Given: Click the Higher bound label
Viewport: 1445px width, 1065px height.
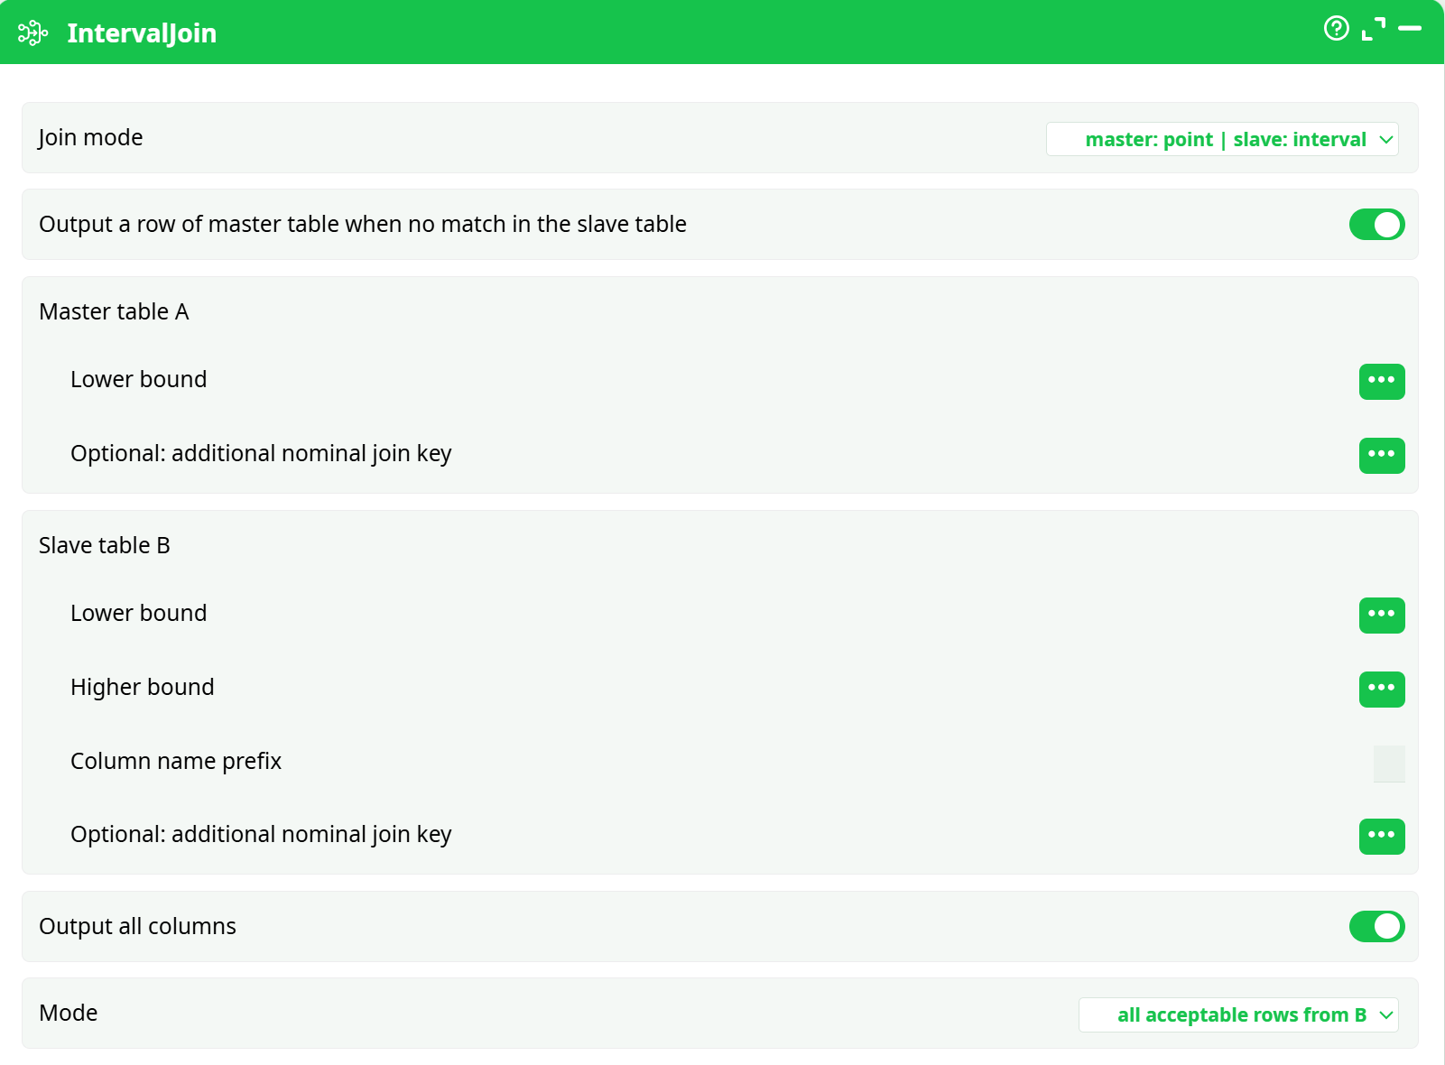Looking at the screenshot, I should pyautogui.click(x=143, y=687).
